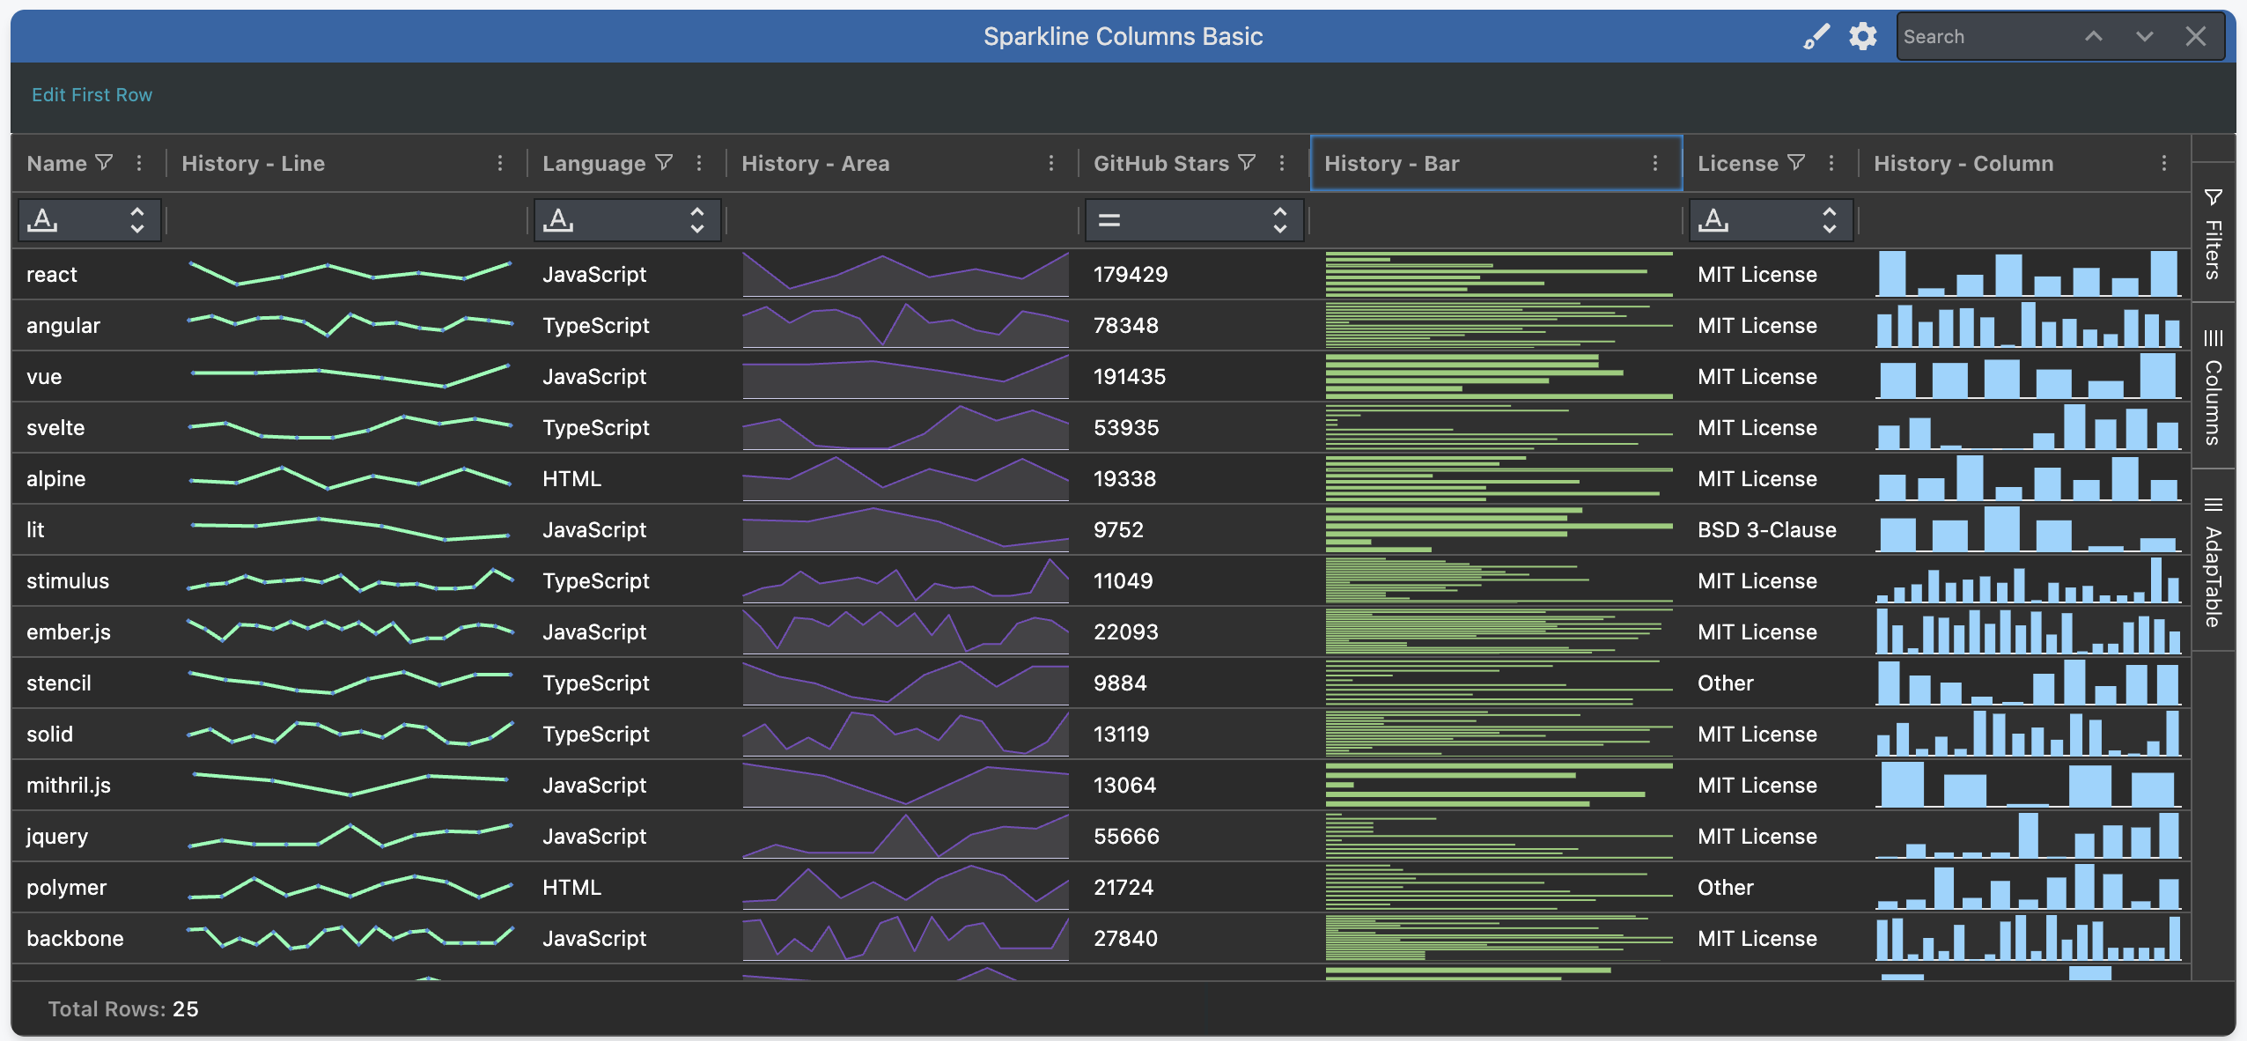Open the settings gear icon
The width and height of the screenshot is (2247, 1041).
pos(1862,36)
